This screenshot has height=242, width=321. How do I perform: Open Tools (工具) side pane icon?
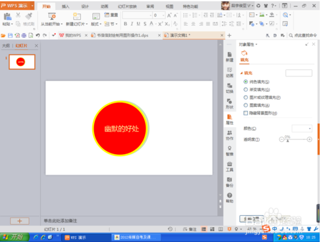pyautogui.click(x=229, y=167)
